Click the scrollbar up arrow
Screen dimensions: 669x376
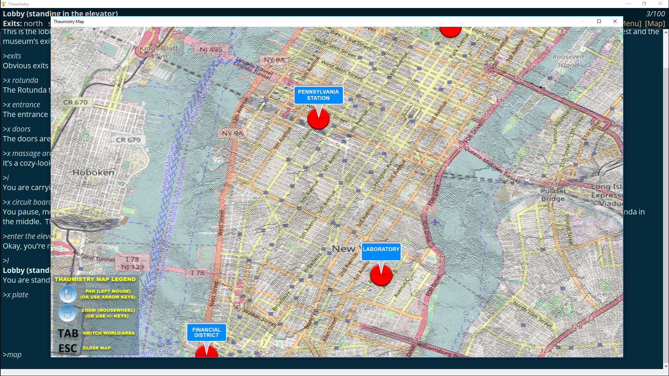pyautogui.click(x=666, y=32)
